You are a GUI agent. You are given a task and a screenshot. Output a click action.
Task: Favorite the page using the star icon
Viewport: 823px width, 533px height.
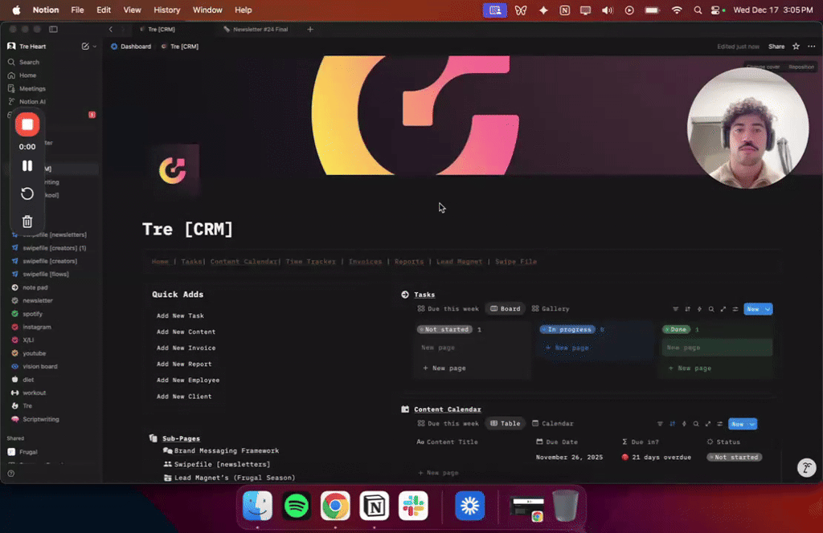(795, 47)
